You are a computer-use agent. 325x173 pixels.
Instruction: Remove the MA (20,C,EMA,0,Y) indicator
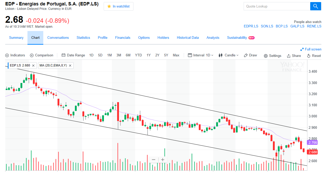70,65
